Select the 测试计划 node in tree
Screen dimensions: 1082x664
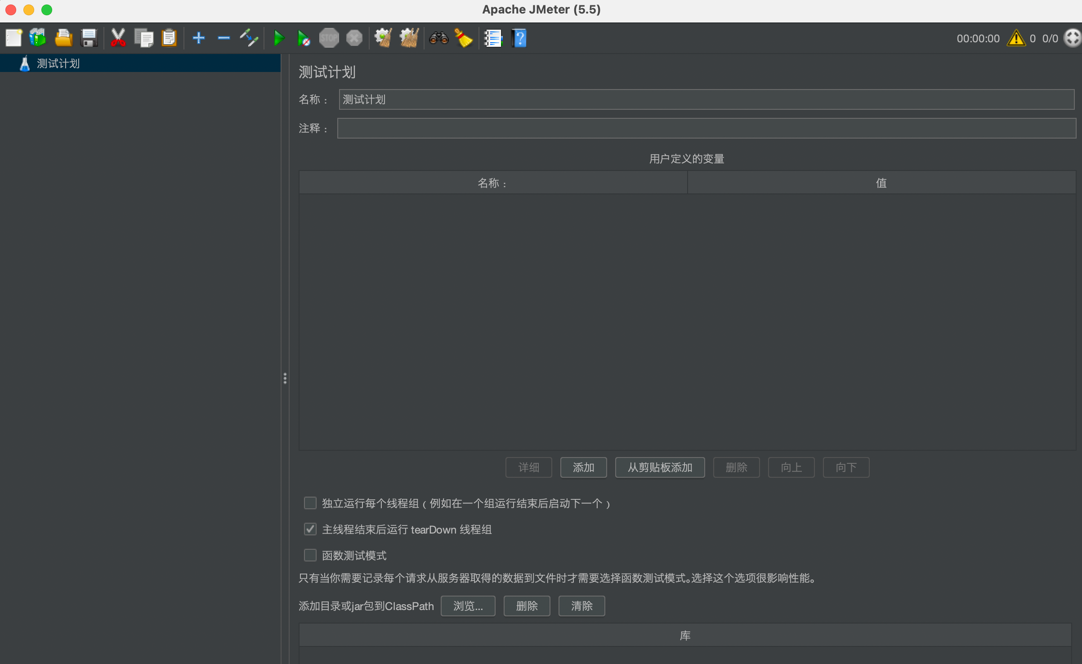pos(58,63)
